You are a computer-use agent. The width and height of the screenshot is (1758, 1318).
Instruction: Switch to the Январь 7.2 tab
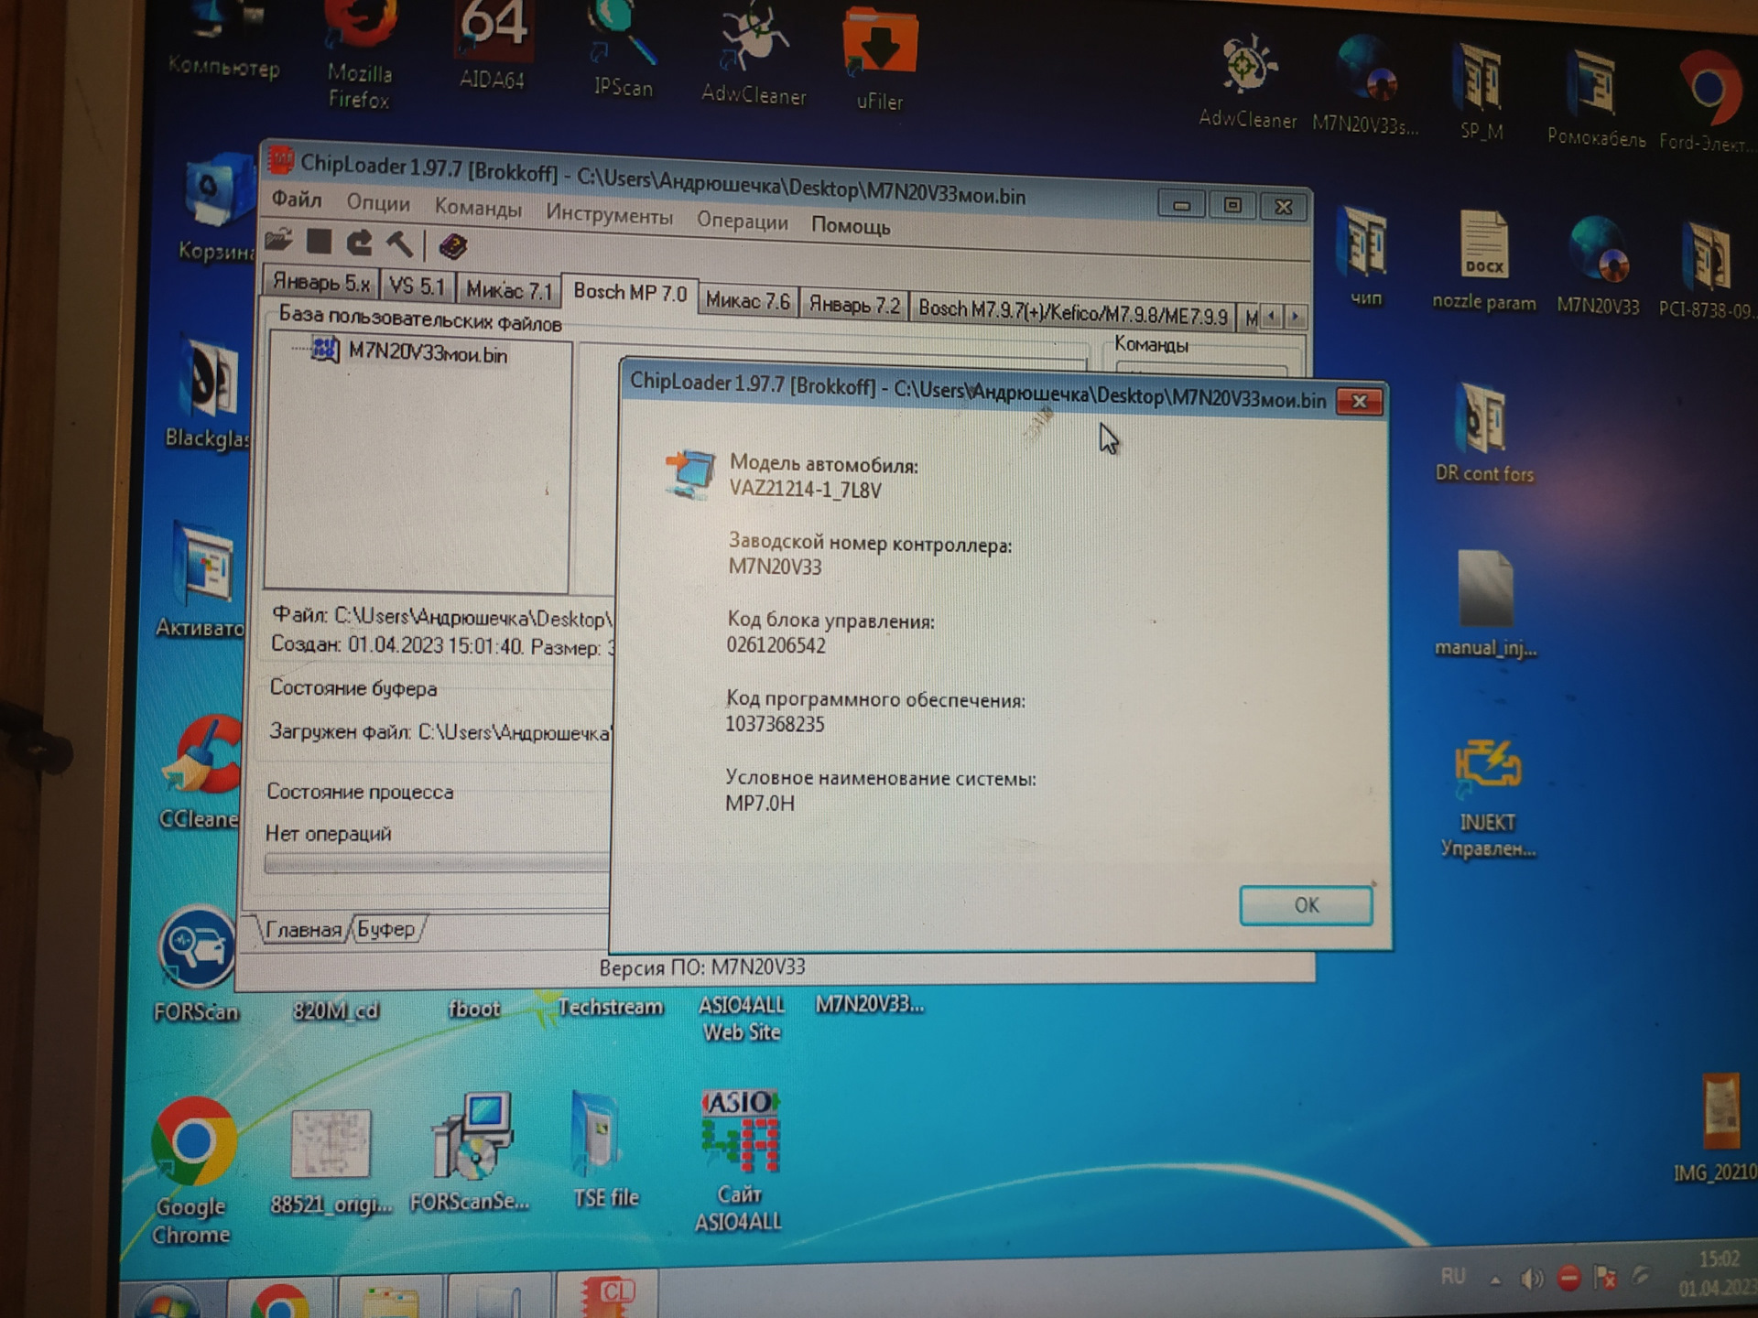853,305
